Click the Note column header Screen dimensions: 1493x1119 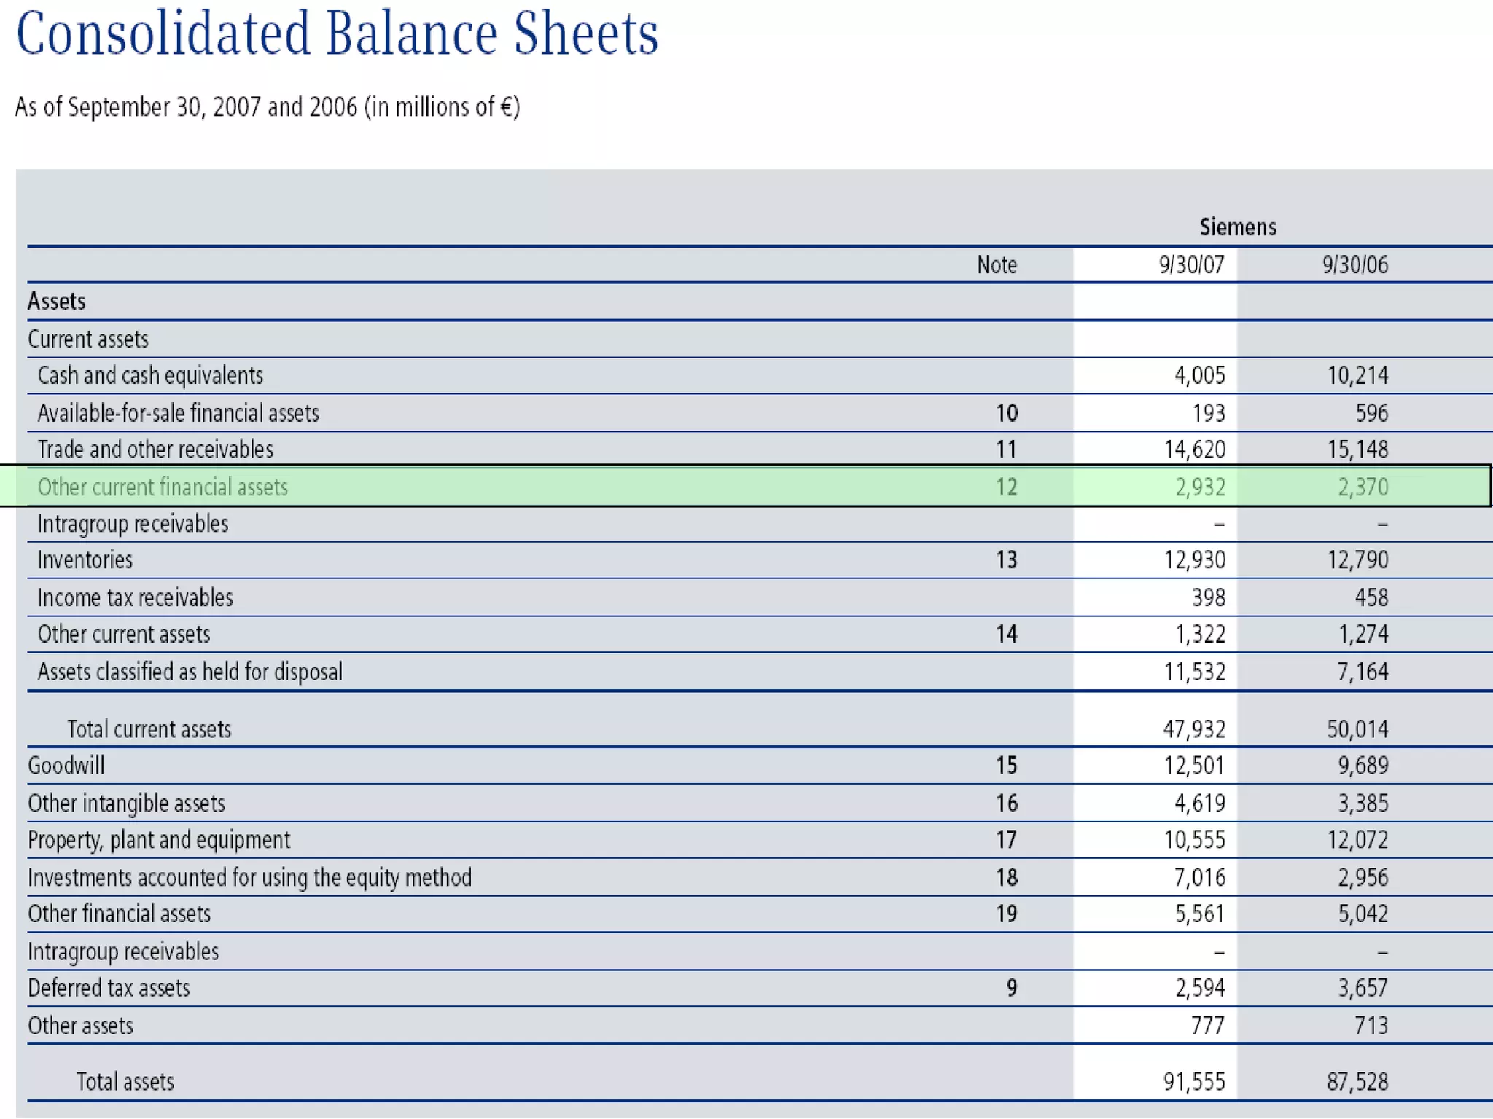point(996,264)
